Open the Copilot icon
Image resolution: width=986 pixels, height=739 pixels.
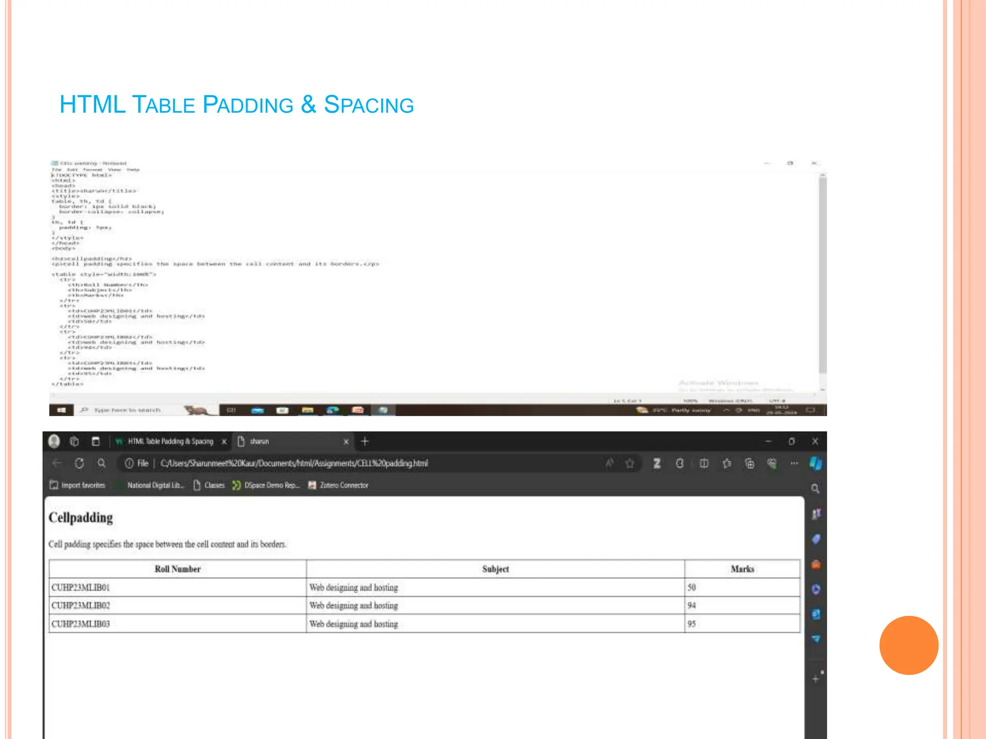(816, 463)
